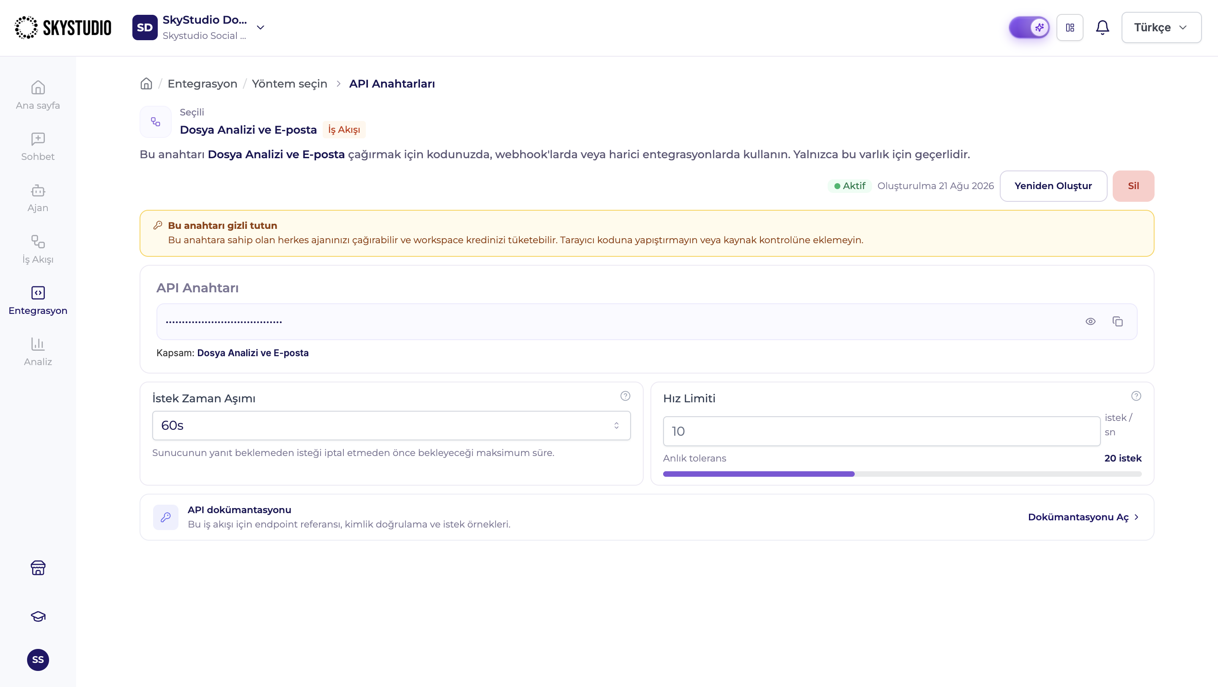Open İş Akışı in sidebar
This screenshot has width=1218, height=687.
point(38,249)
